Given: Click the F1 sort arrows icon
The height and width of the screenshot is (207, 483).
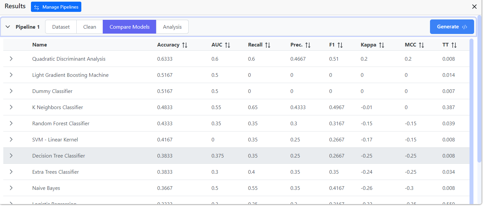Looking at the screenshot, I should click(340, 45).
